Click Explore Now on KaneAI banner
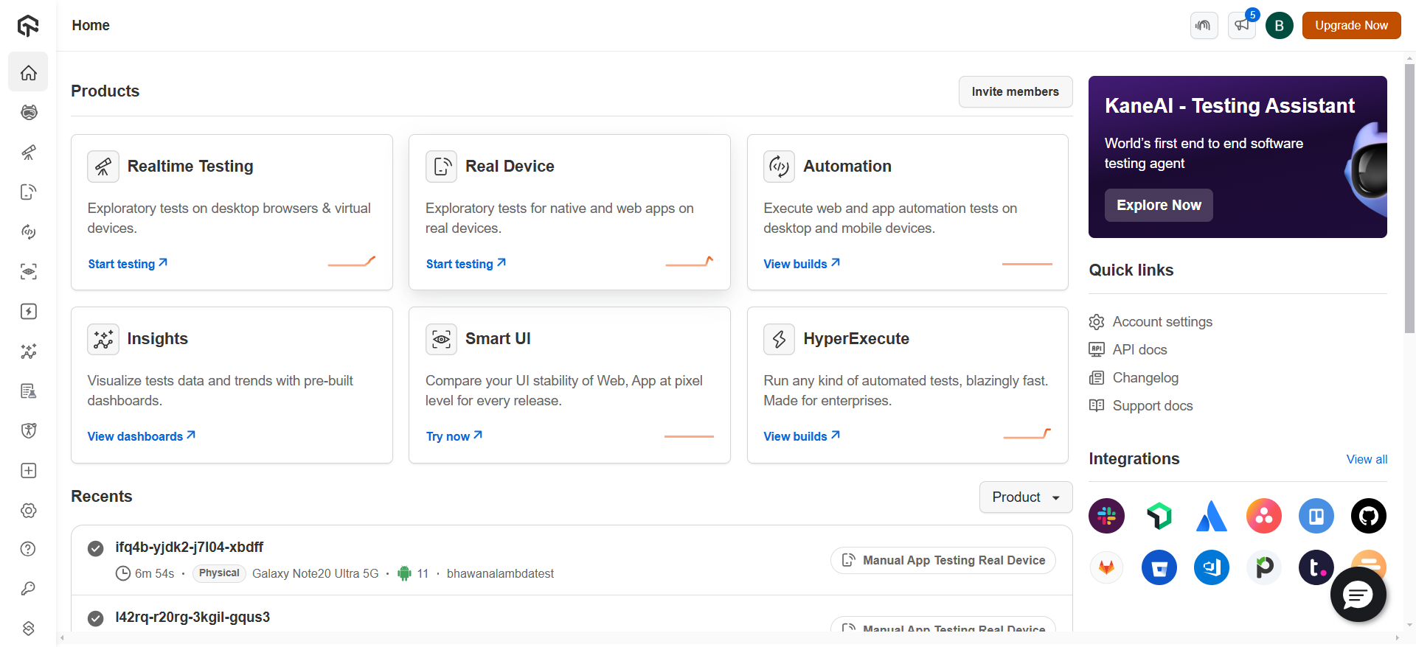Image resolution: width=1416 pixels, height=647 pixels. (x=1159, y=206)
